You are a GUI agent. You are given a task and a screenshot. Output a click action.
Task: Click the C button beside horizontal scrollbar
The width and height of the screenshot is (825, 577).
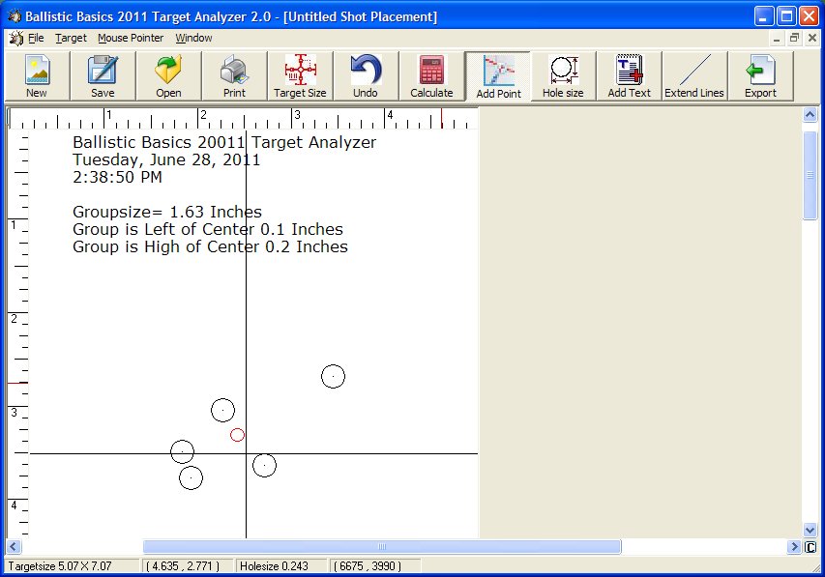[810, 547]
